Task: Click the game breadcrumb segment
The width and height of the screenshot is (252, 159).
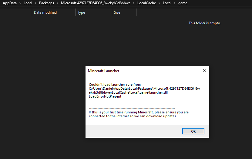Action: point(183,3)
